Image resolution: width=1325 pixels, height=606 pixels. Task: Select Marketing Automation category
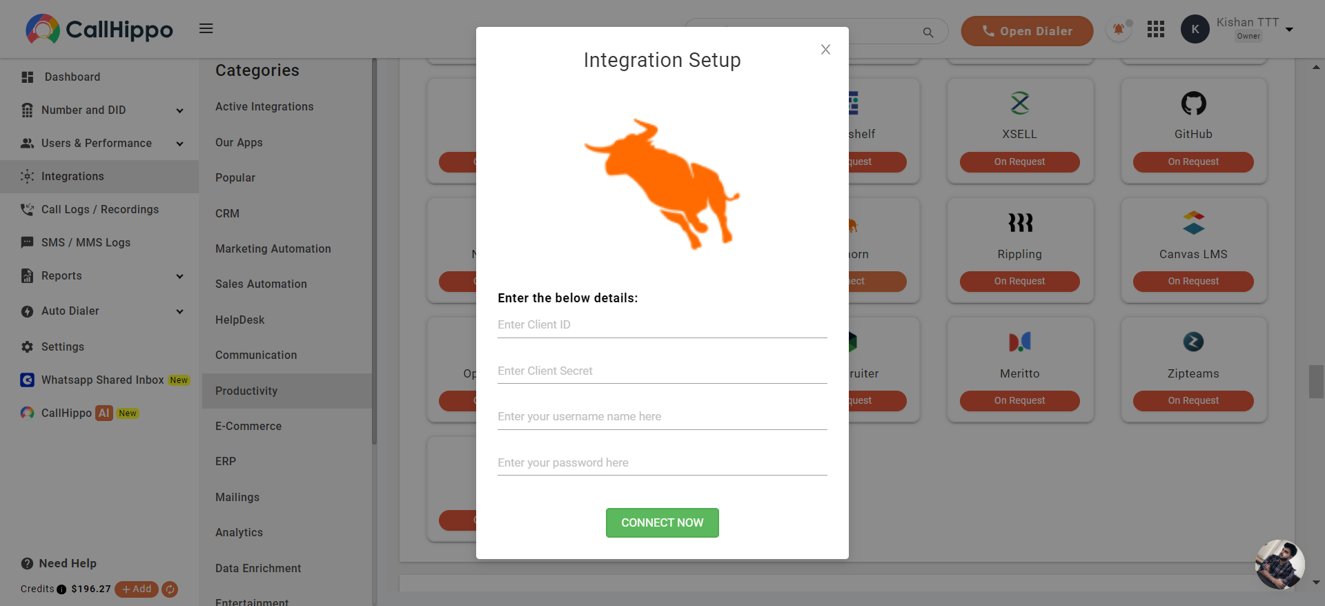click(273, 249)
